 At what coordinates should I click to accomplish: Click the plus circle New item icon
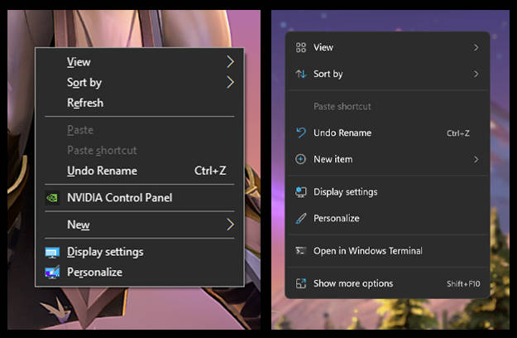[x=300, y=159]
